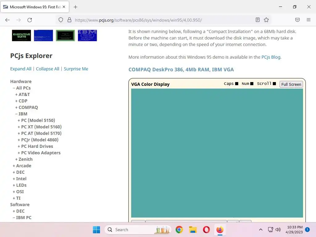Launch Opera browser from taskbar
The height and width of the screenshot is (237, 316).
(206, 230)
